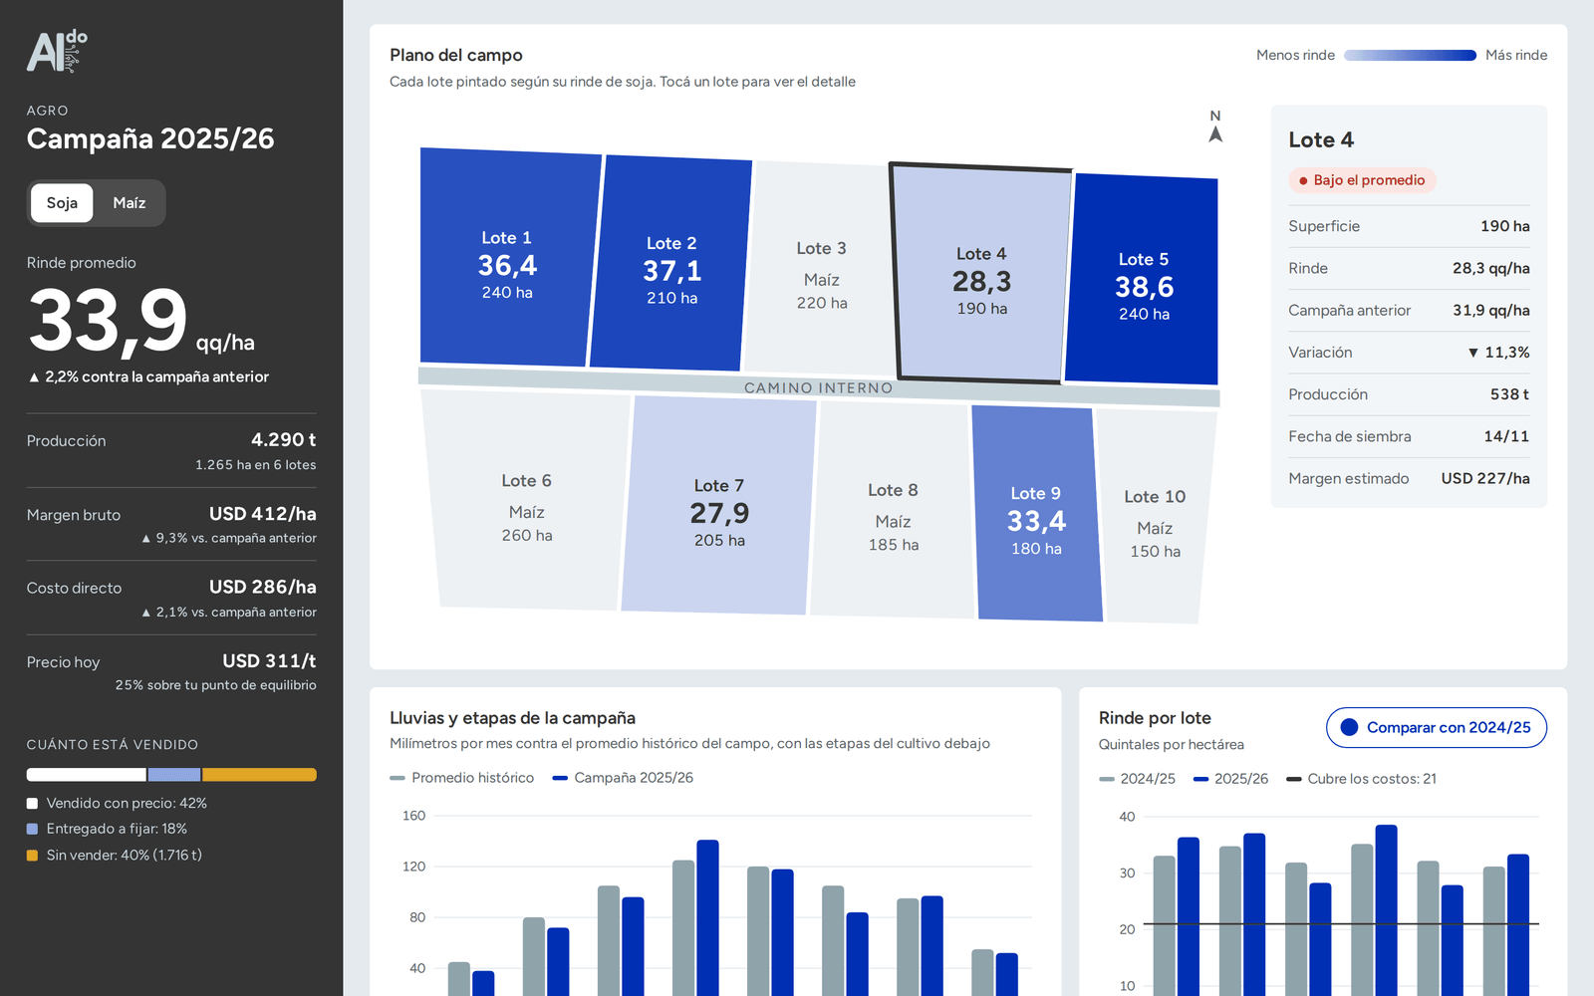This screenshot has width=1594, height=996.
Task: Click the Fecha de siembra 14/11 value
Action: 1506,436
